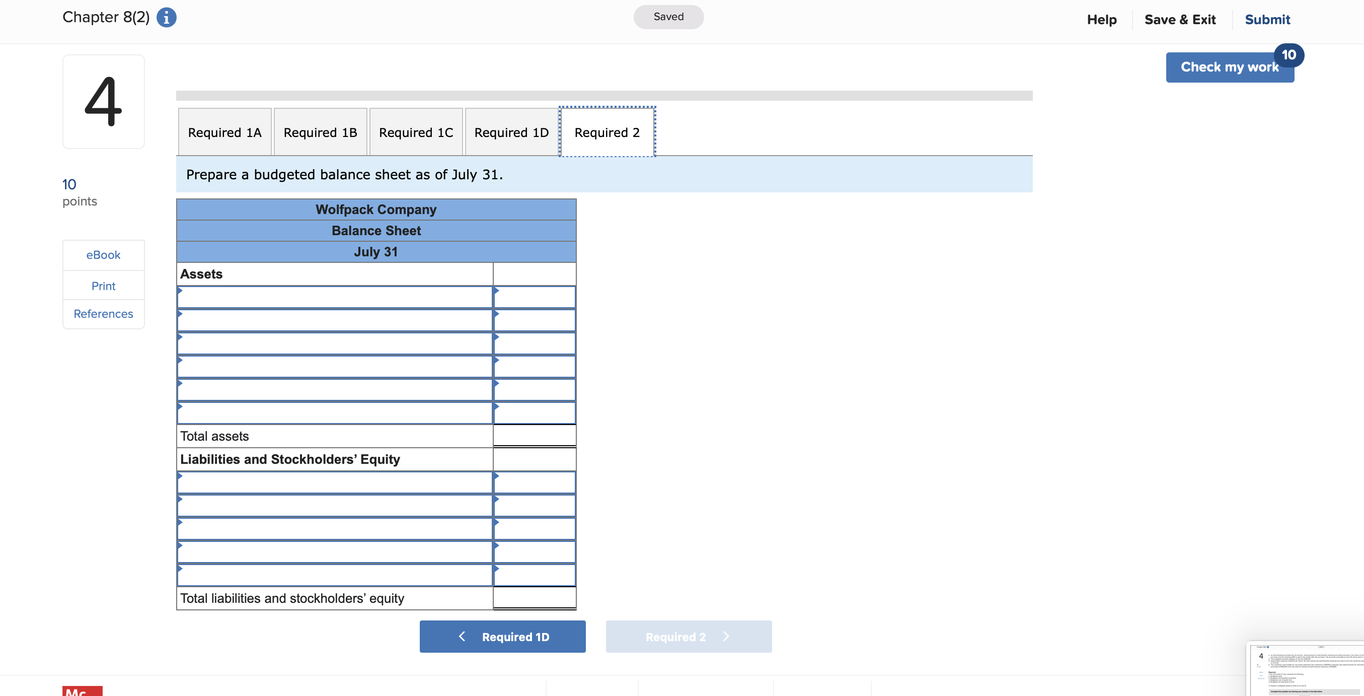Click the Saved status indicator
Image resolution: width=1364 pixels, height=696 pixels.
(x=668, y=17)
